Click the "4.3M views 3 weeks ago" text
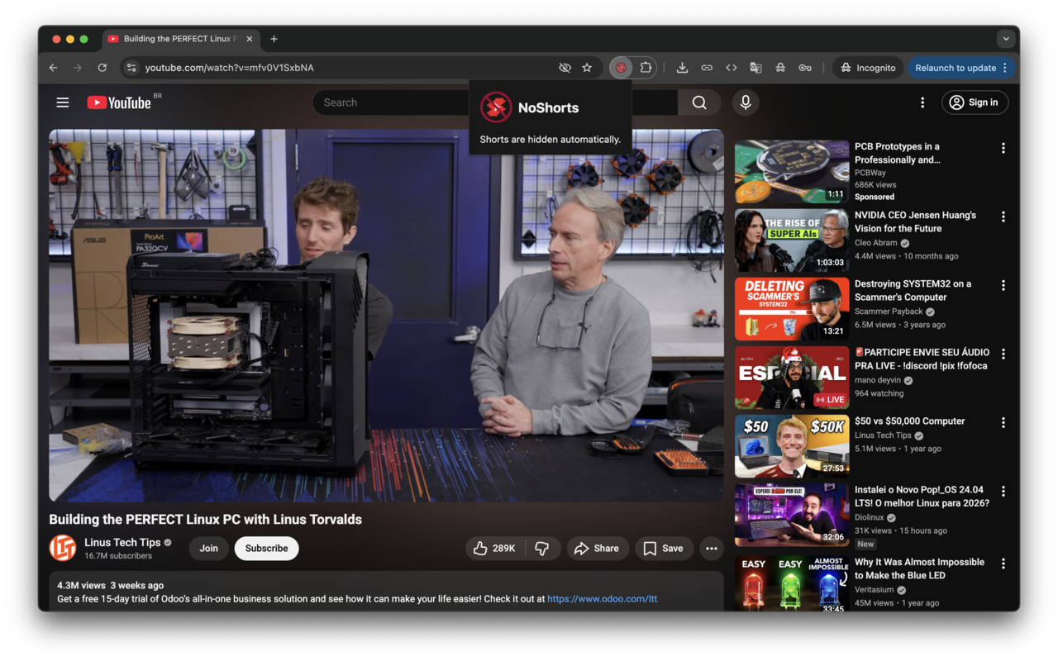Screen dimensions: 1058x661 [110, 585]
